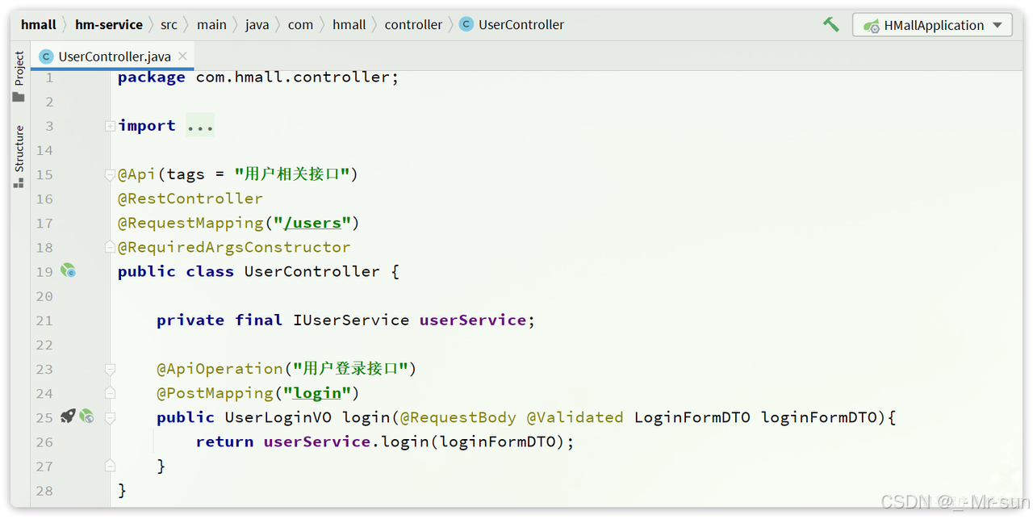Click the @RestController annotation
Viewport: 1033px width, 519px height.
[x=190, y=199]
